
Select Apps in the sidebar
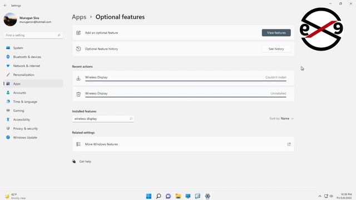pos(33,84)
